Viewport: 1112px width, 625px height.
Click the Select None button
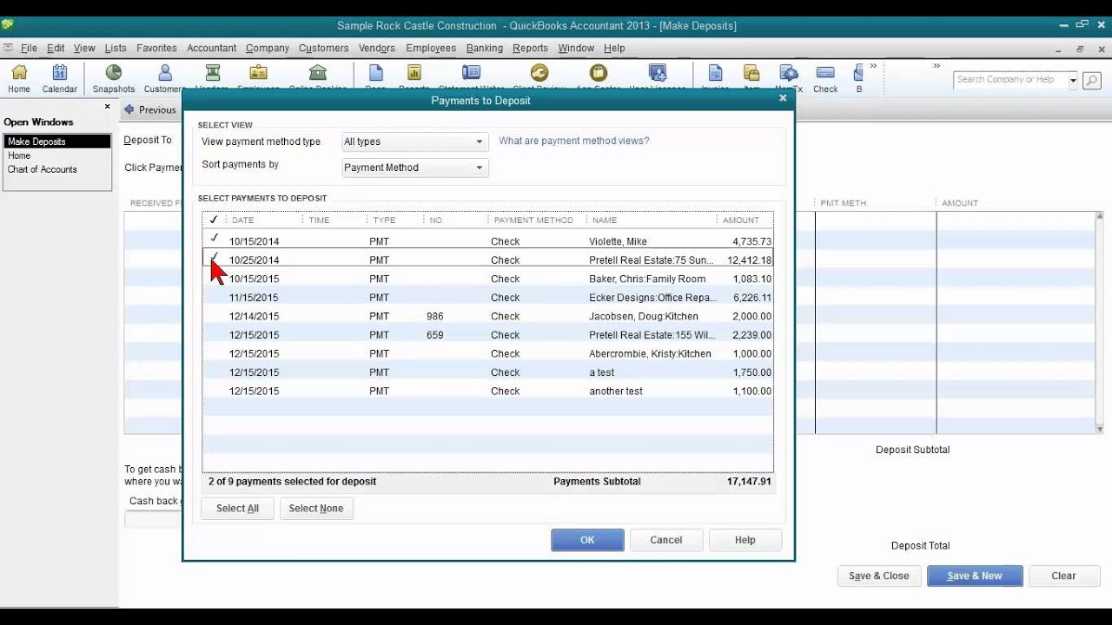click(x=316, y=509)
